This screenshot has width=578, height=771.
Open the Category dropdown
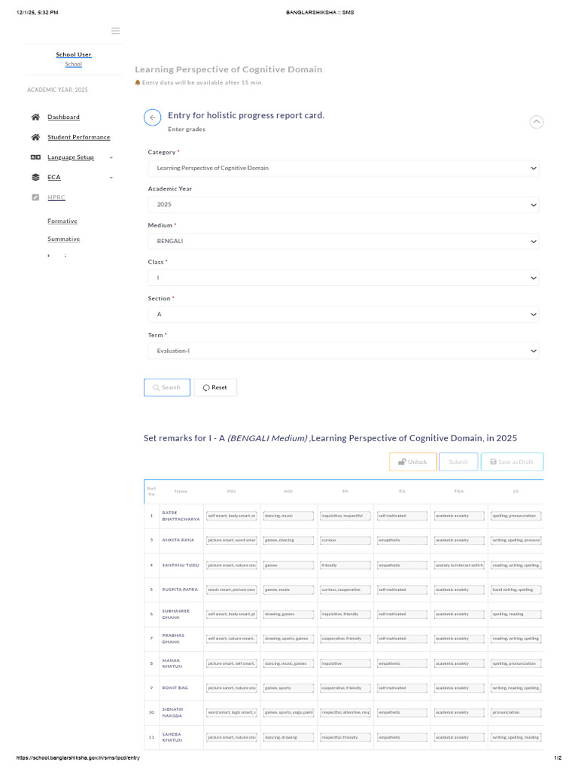point(343,168)
